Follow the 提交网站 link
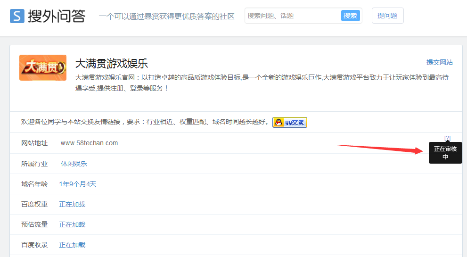The width and height of the screenshot is (467, 257). point(439,62)
